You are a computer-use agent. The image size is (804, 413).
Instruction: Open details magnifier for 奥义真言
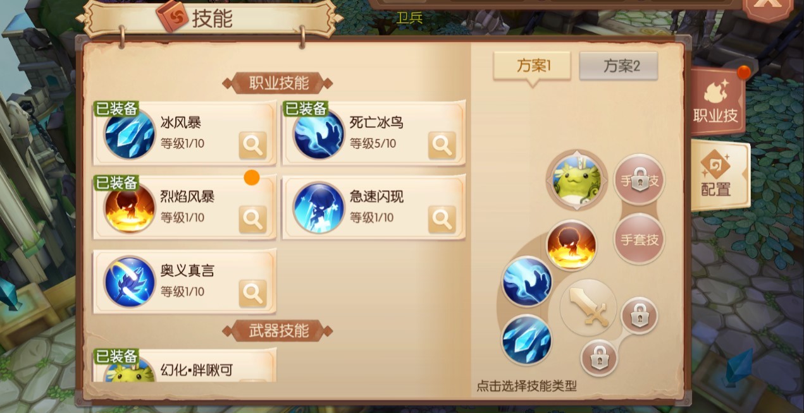tap(253, 293)
